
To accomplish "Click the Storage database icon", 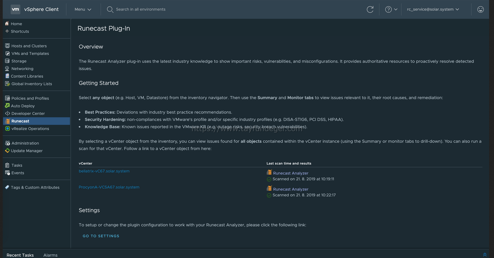I will 7,61.
